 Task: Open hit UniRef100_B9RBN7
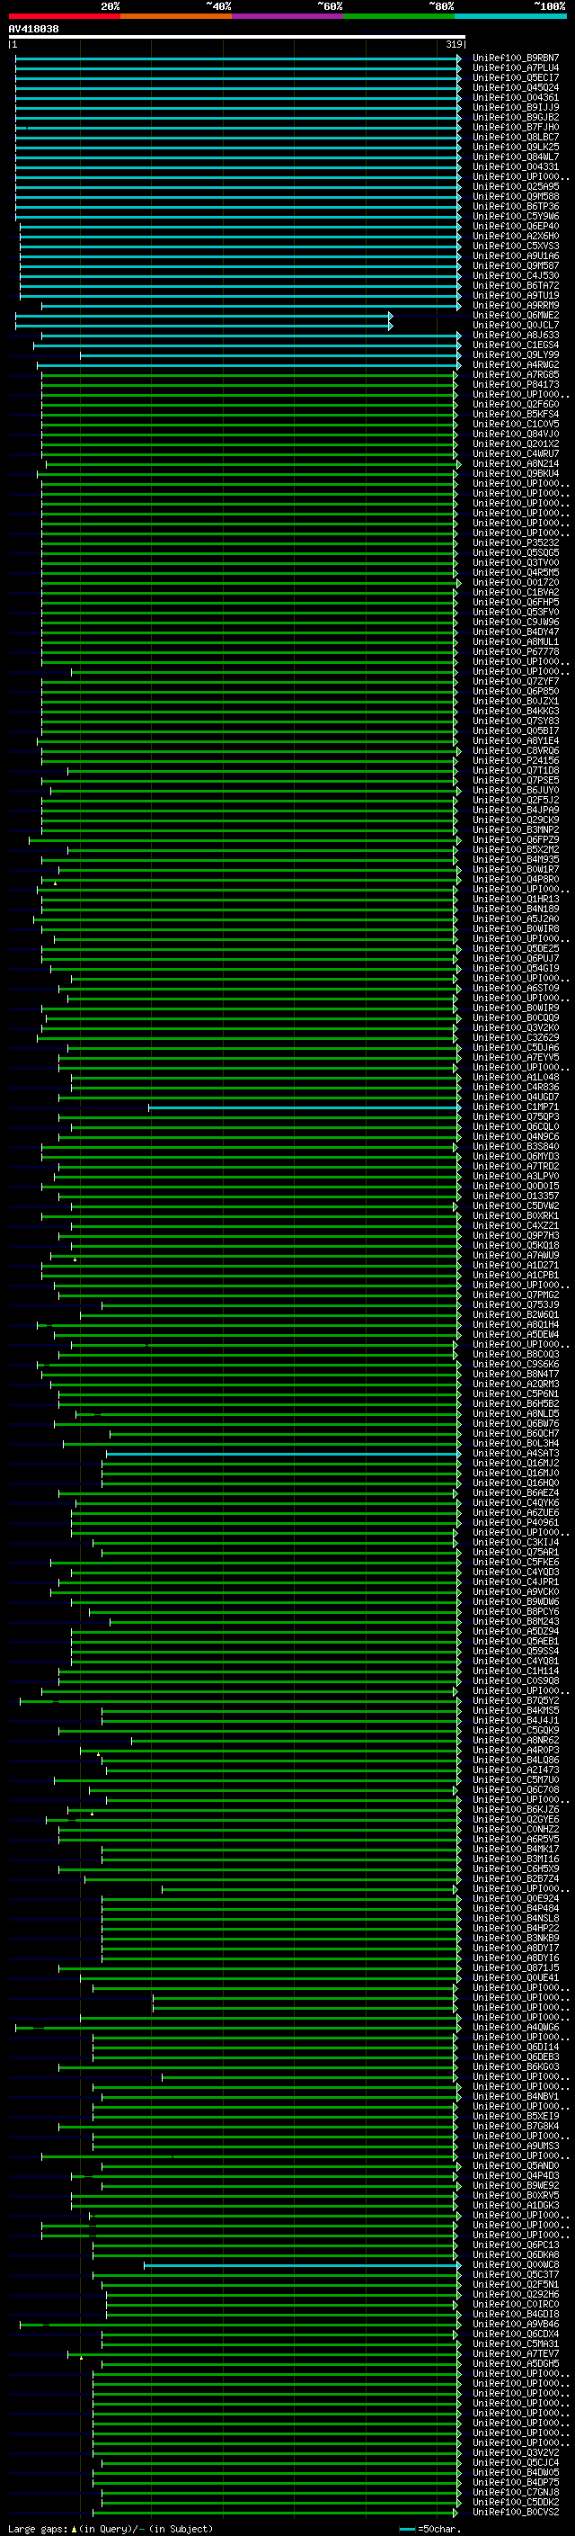515,58
